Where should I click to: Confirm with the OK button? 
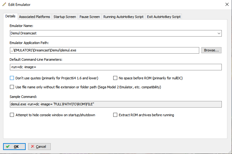[x=14, y=147]
